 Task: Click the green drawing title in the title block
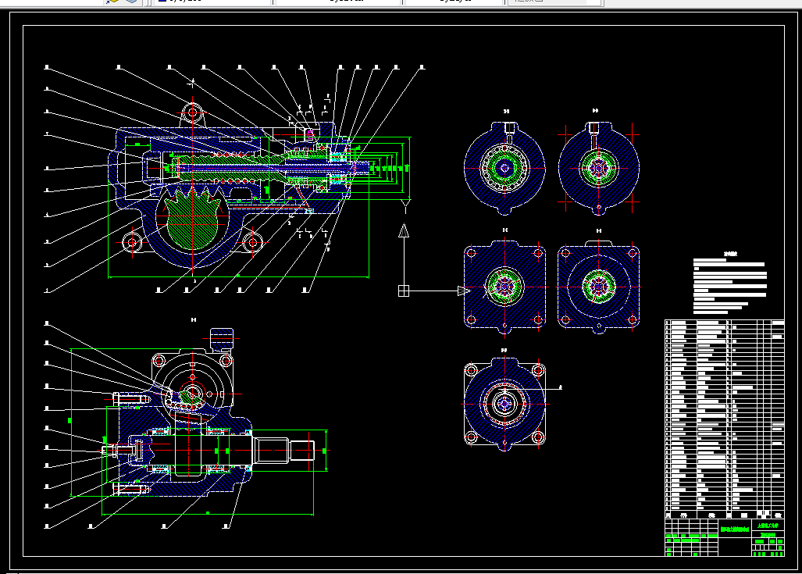[x=735, y=530]
